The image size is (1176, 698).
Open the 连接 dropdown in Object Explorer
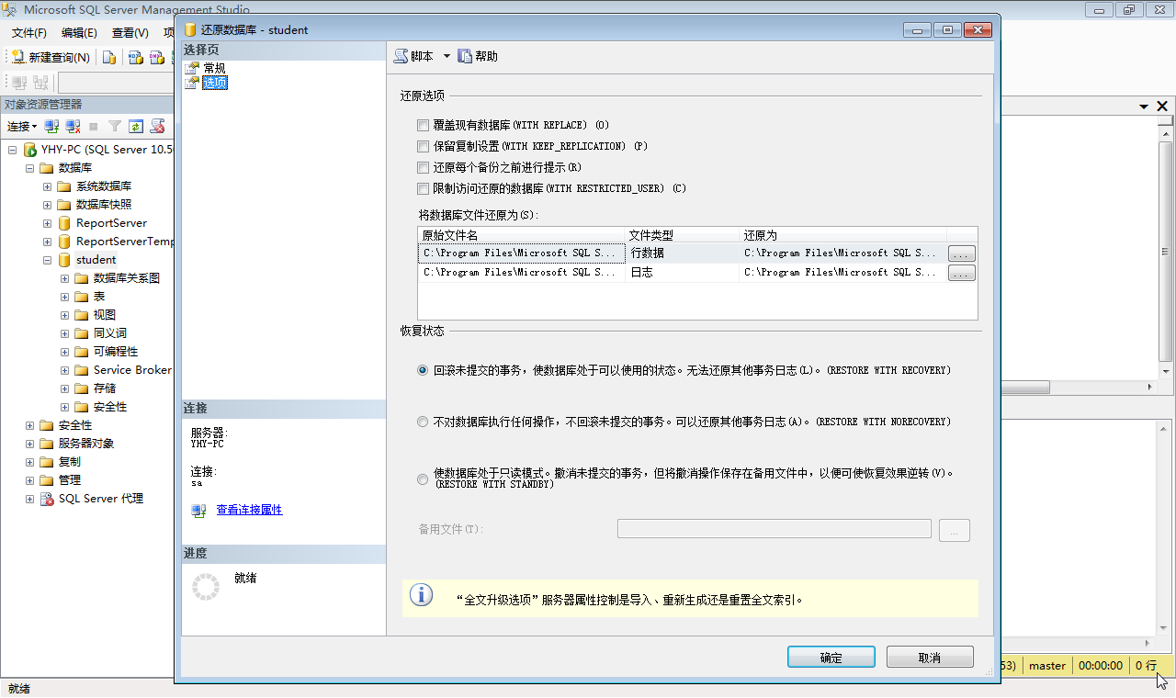[22, 126]
